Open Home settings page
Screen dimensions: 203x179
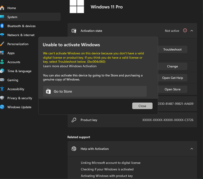12,8
